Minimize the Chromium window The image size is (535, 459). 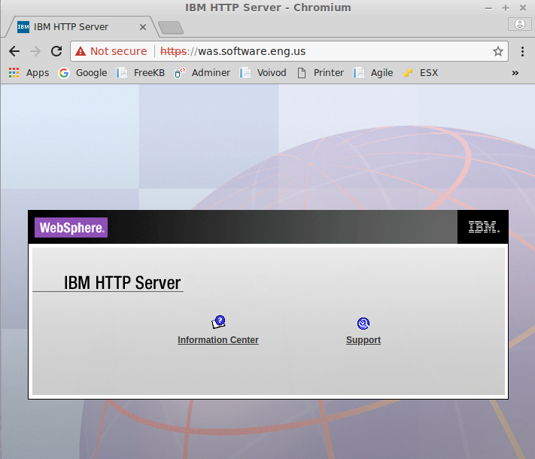[488, 8]
